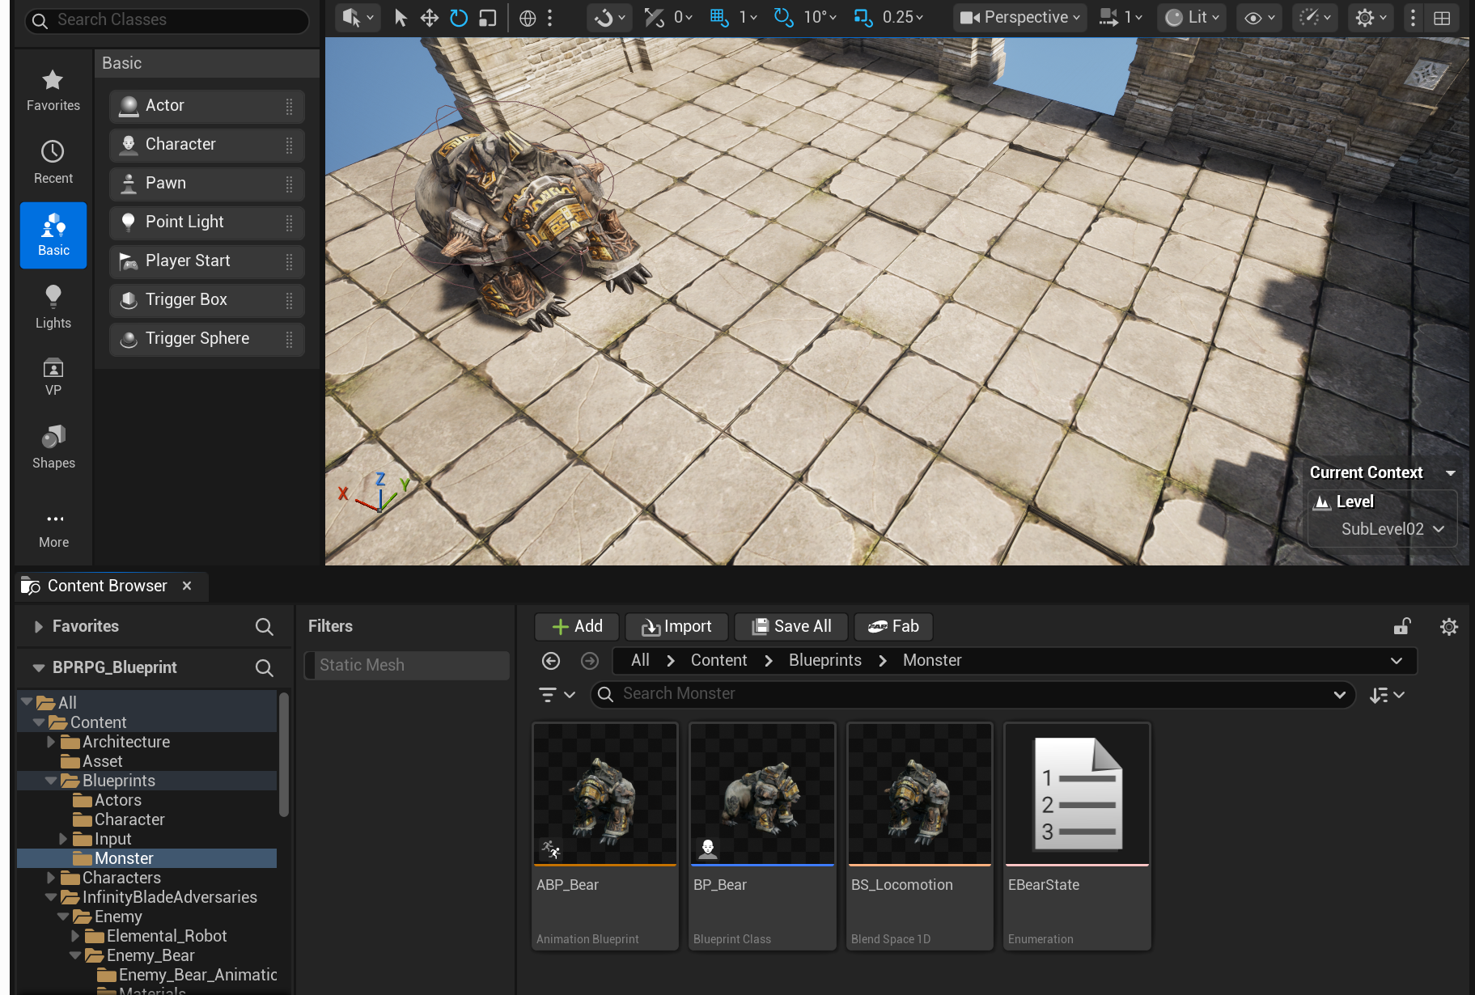This screenshot has width=1475, height=995.
Task: Open the filter options menu icon
Action: 557,695
